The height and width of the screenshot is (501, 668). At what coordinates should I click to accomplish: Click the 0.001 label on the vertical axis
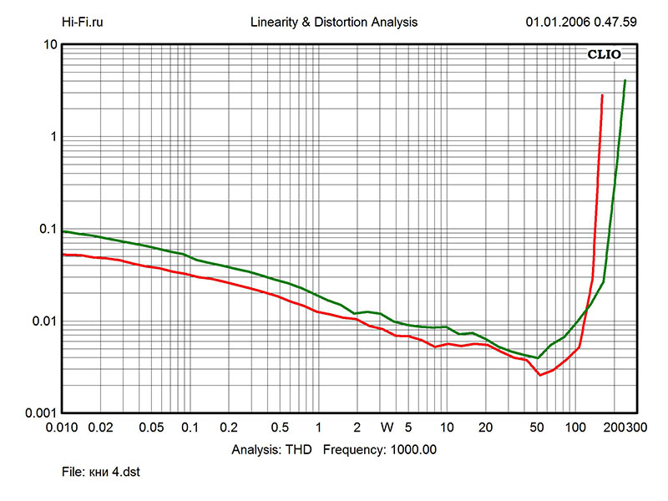tap(39, 413)
